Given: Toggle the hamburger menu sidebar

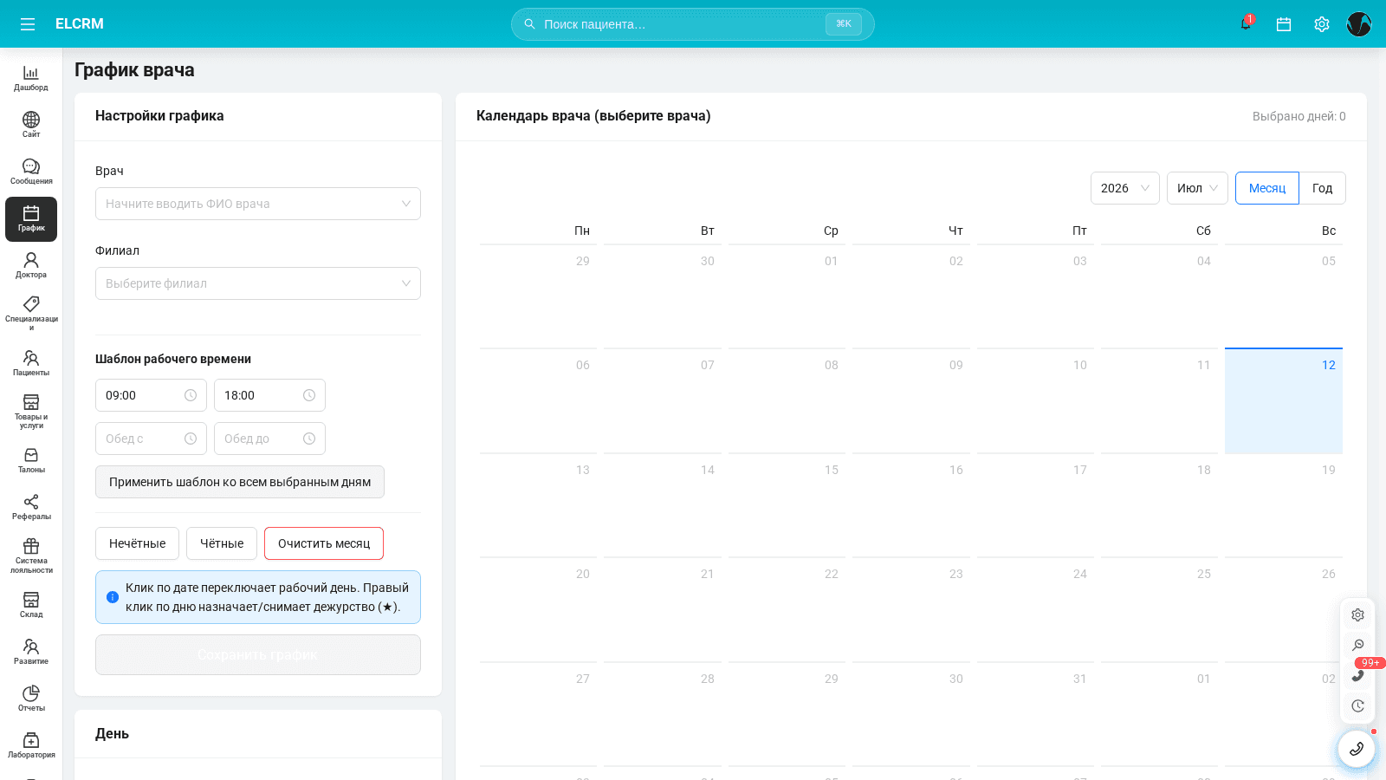Looking at the screenshot, I should [x=28, y=24].
